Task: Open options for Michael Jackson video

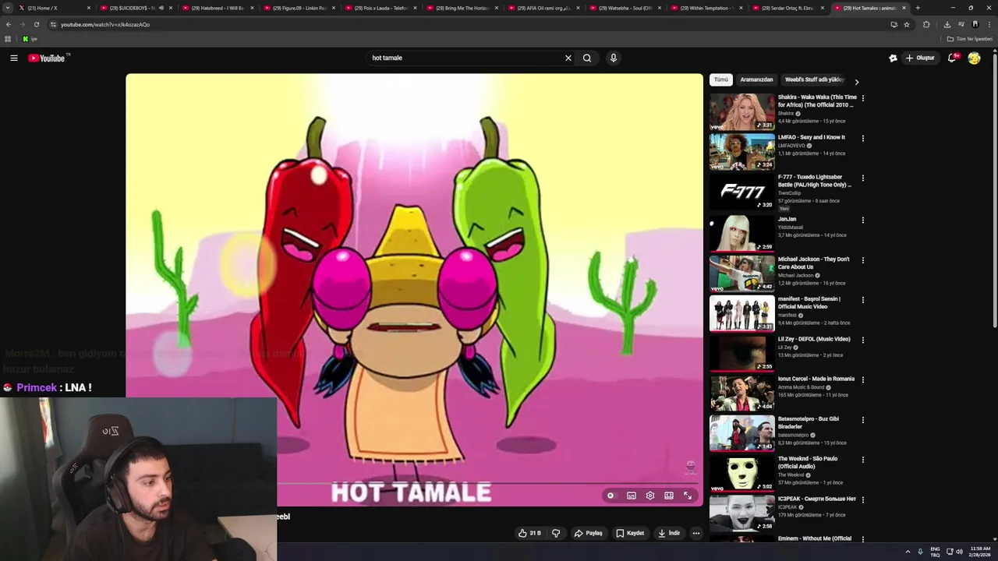Action: click(x=862, y=260)
